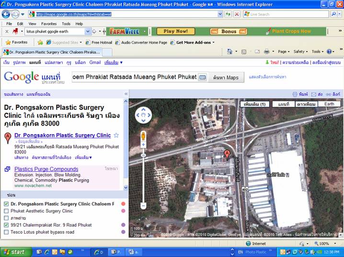Open the Page menu dropdown
The height and width of the screenshot is (257, 344).
(284, 52)
